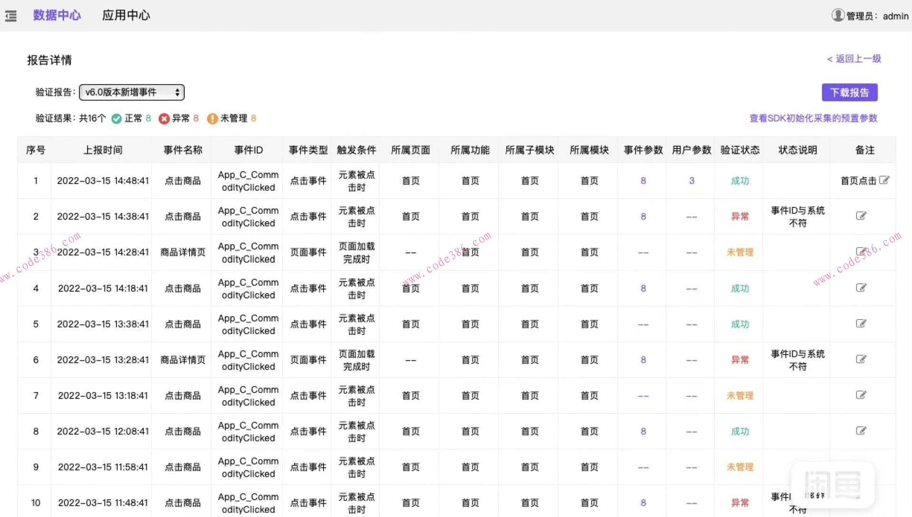Filter by the green 正常 status icon
Screen dimensions: 912x517
(x=116, y=118)
